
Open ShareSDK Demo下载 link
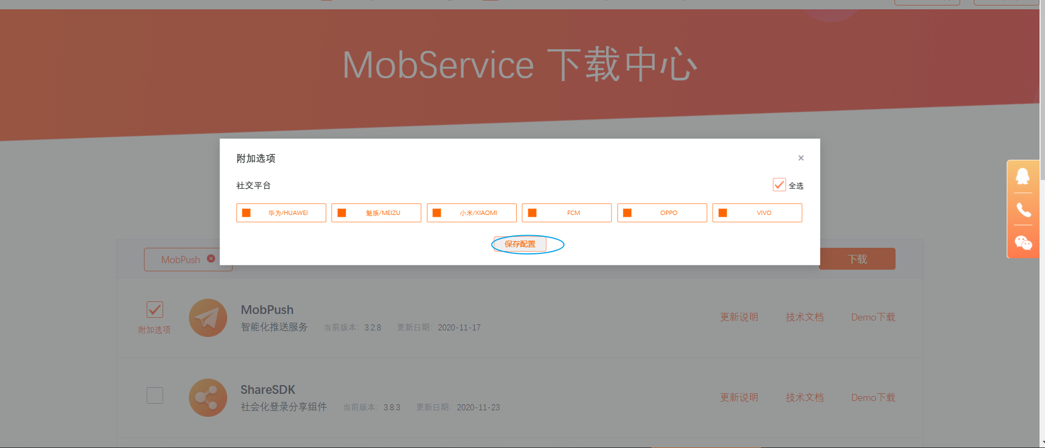pos(873,398)
